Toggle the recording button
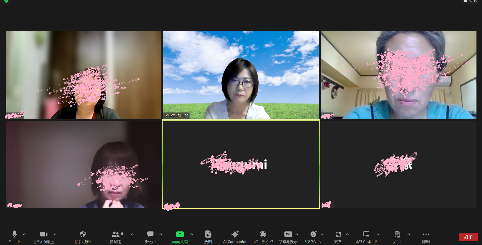 263,234
